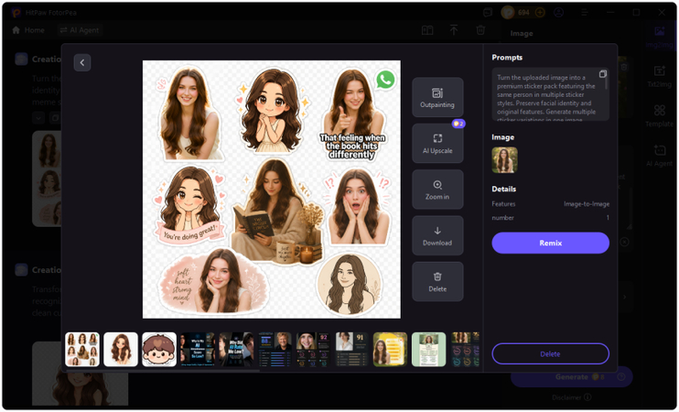Viewport: 679px width, 412px height.
Task: Delete the image via the trash tile
Action: [437, 282]
